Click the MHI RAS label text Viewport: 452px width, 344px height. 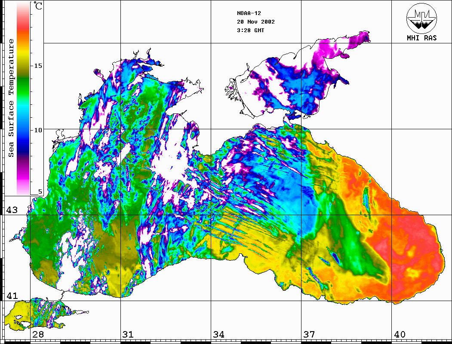(422, 38)
